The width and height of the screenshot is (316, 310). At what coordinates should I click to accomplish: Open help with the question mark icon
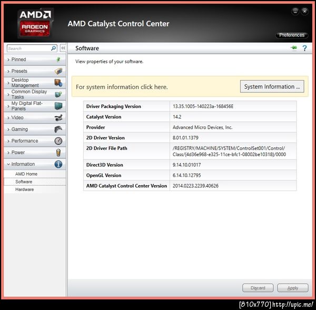(304, 48)
